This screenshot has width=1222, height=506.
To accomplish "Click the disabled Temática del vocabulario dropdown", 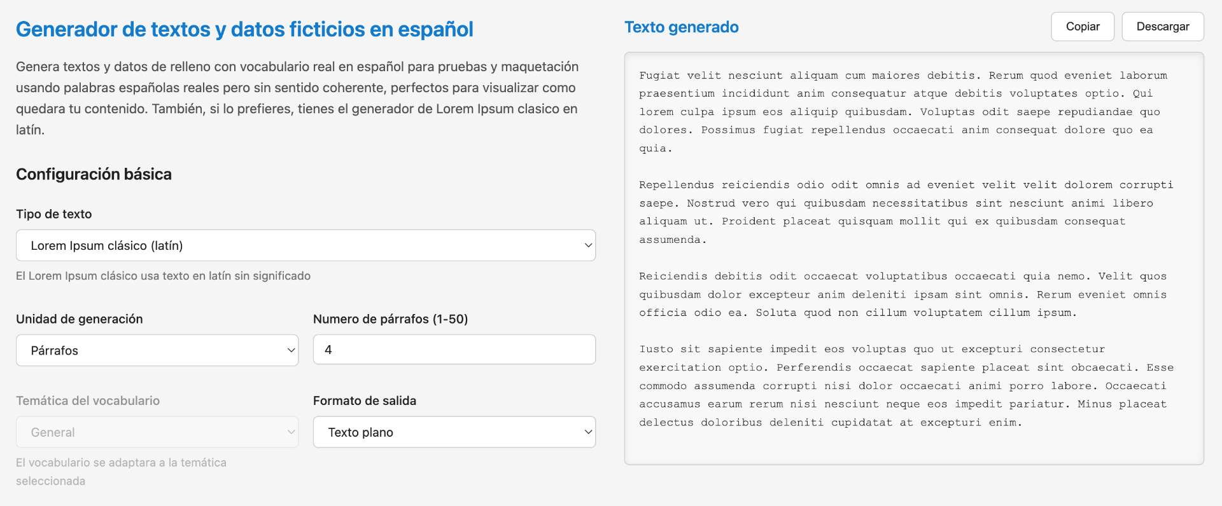I will click(157, 432).
